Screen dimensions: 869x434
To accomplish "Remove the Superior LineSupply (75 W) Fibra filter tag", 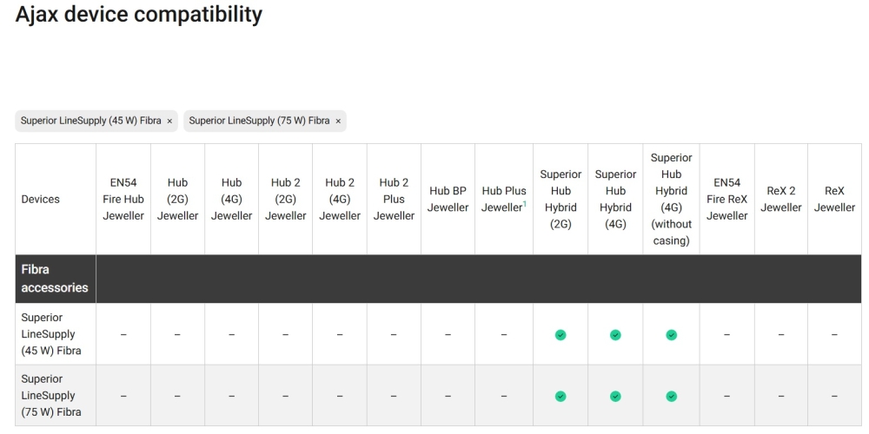I will (x=339, y=121).
